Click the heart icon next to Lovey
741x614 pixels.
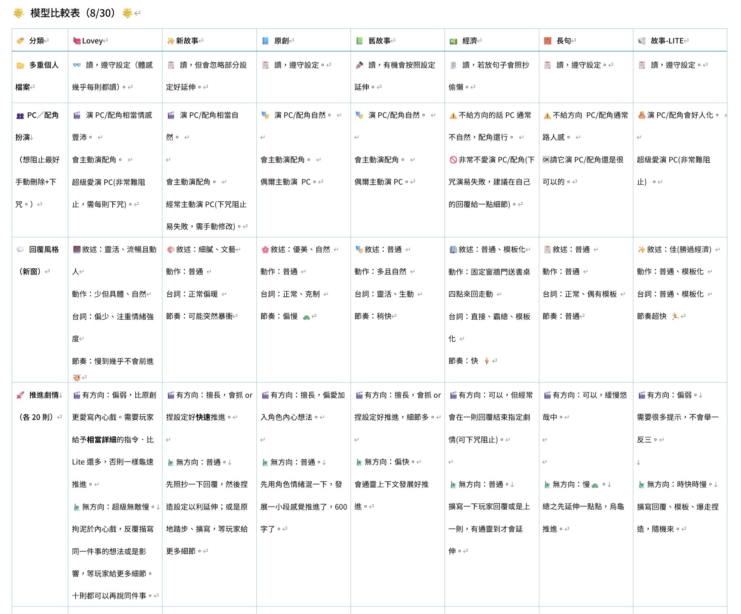click(77, 41)
